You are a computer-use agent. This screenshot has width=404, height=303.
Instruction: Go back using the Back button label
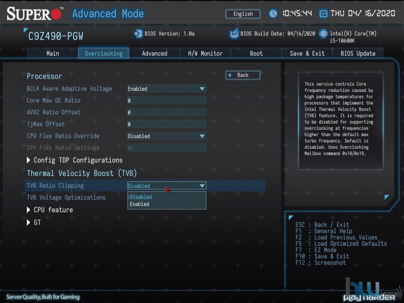(x=243, y=75)
